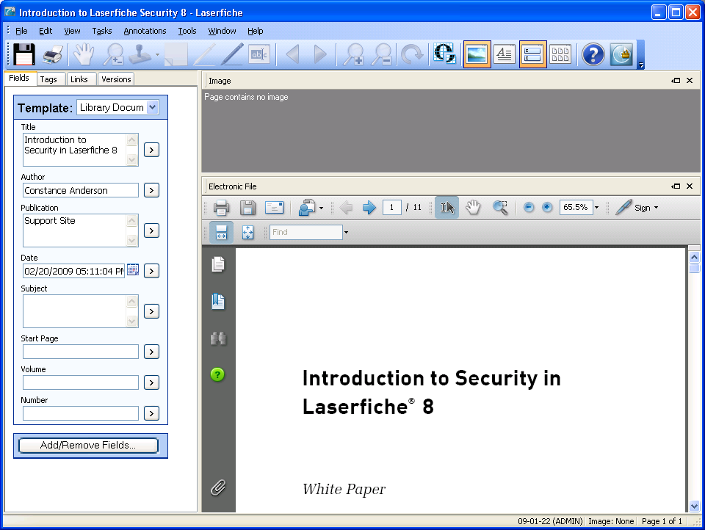This screenshot has width=705, height=530.
Task: Open the Sign dropdown menu
Action: pyautogui.click(x=656, y=208)
